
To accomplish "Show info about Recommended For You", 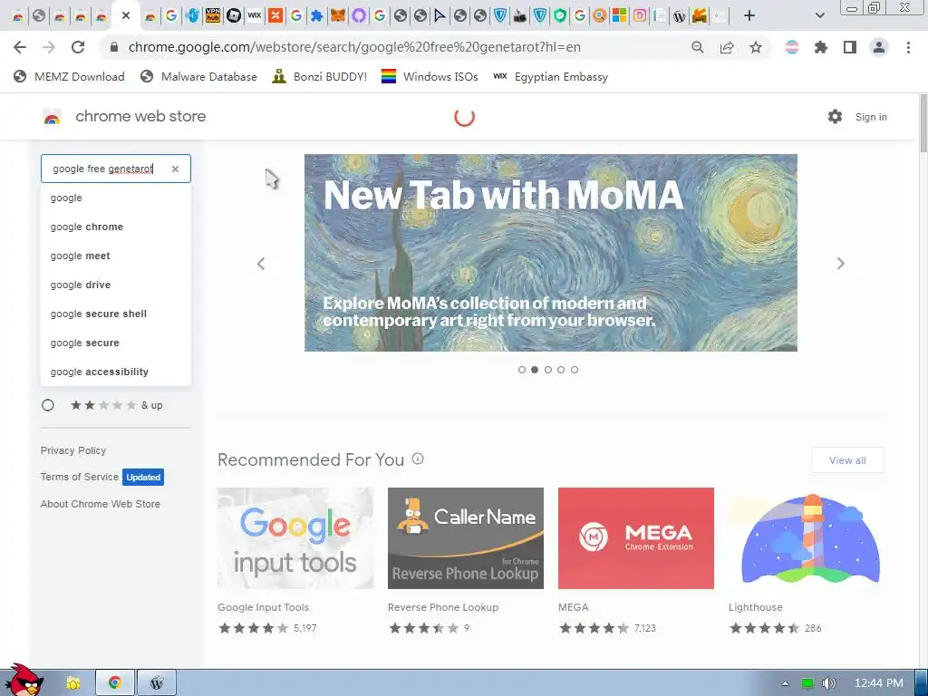I will pyautogui.click(x=418, y=459).
